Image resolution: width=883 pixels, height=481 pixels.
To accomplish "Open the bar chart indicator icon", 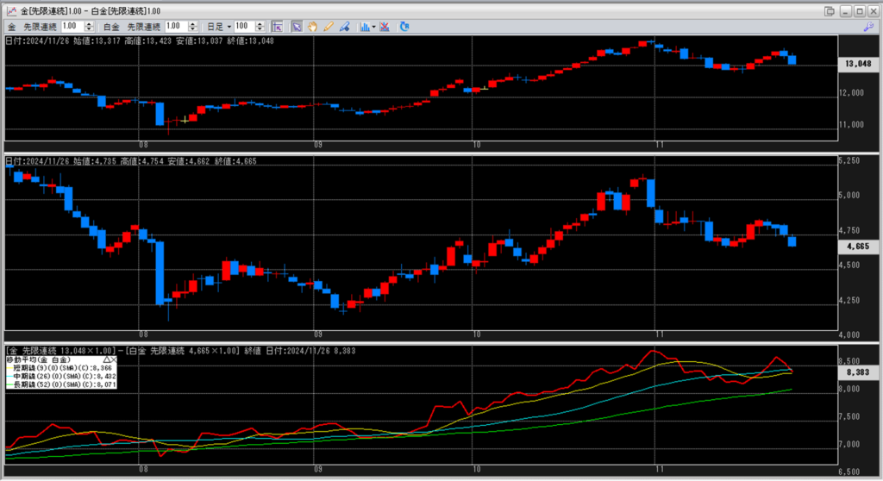I will coord(364,27).
